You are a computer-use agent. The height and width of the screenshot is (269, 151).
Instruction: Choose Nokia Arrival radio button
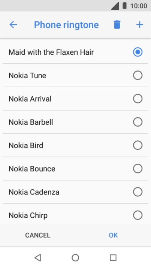tap(138, 99)
